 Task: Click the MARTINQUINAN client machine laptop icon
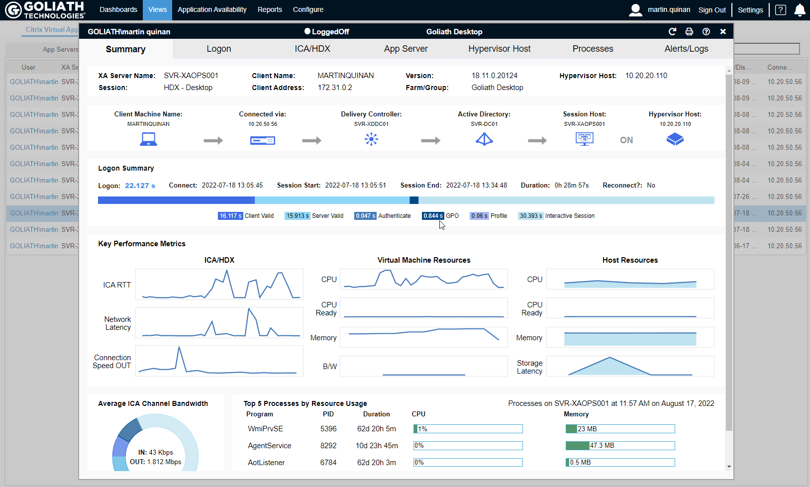(x=148, y=139)
